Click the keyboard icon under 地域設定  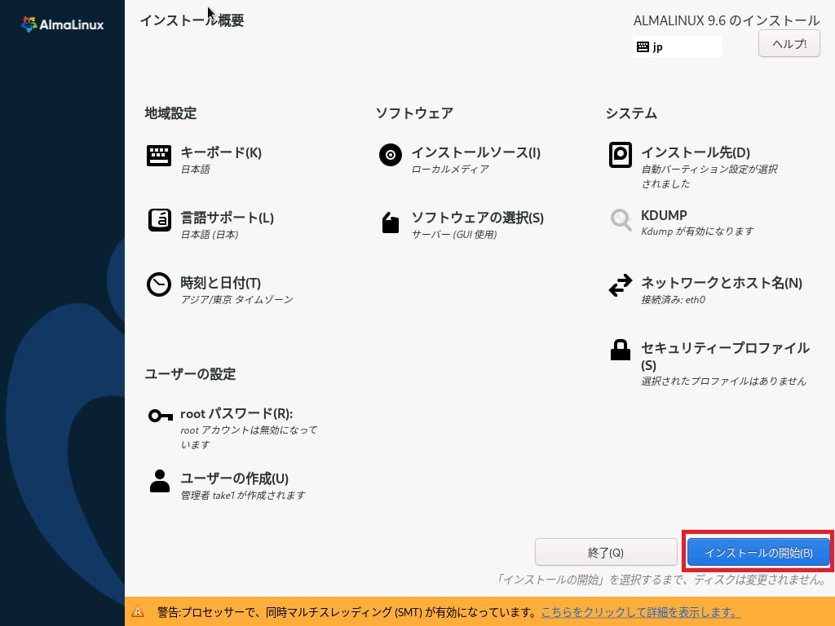[159, 156]
